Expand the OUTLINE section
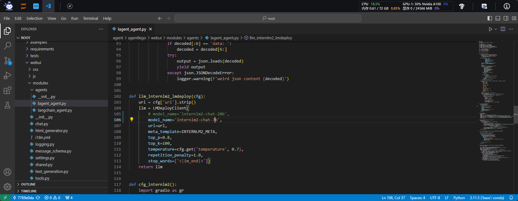Image resolution: width=518 pixels, height=201 pixels. click(x=61, y=184)
